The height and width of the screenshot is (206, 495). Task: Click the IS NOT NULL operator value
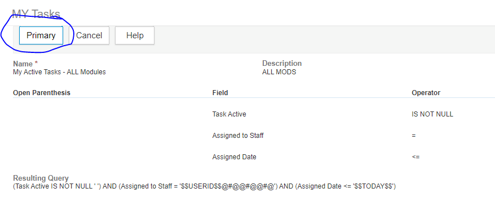coord(432,114)
